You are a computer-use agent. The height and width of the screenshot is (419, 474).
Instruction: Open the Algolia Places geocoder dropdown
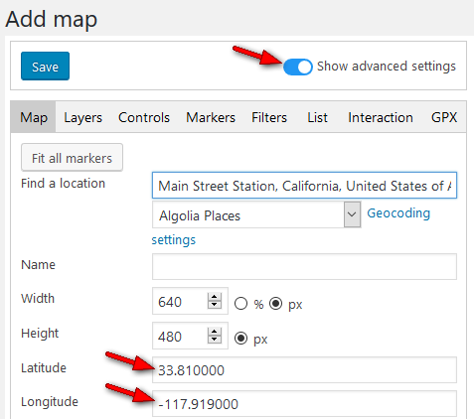pyautogui.click(x=256, y=214)
